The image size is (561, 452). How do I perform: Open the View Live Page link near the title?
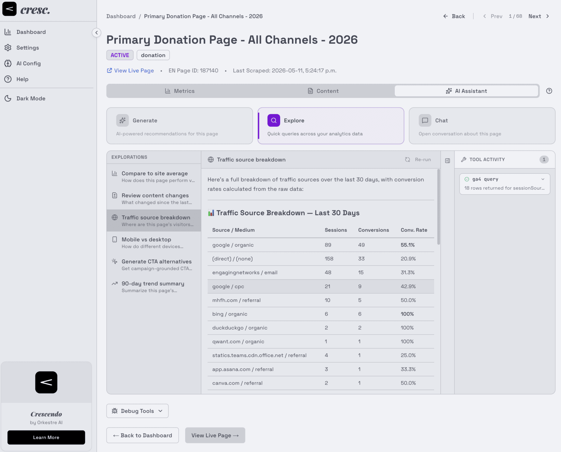(x=130, y=70)
